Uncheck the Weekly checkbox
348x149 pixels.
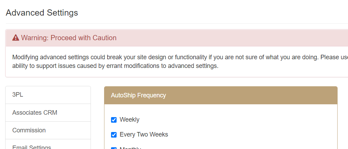coord(114,120)
